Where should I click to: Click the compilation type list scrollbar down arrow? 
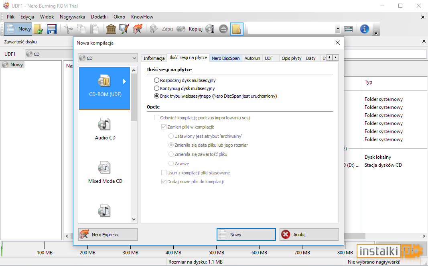pyautogui.click(x=134, y=219)
